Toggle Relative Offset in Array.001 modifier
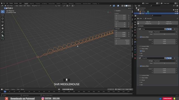The width and height of the screenshot is (179, 100). coord(141,66)
